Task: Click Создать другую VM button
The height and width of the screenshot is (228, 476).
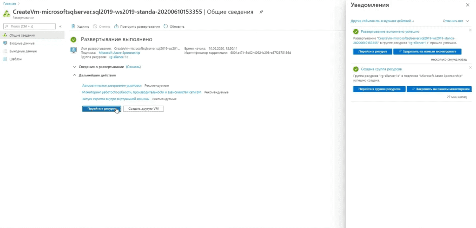Action: (143, 109)
